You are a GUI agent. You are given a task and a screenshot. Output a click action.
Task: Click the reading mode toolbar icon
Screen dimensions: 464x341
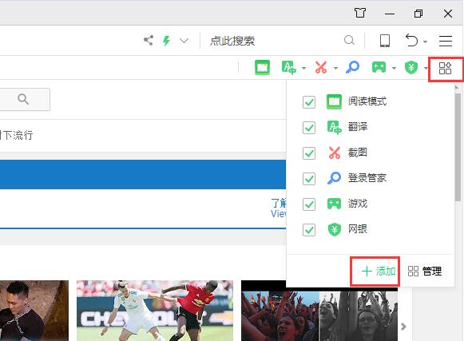[262, 68]
